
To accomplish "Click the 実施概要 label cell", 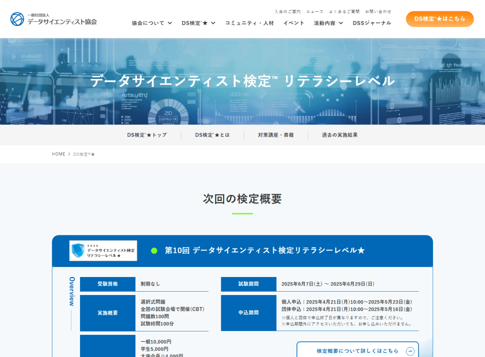I will tap(108, 313).
